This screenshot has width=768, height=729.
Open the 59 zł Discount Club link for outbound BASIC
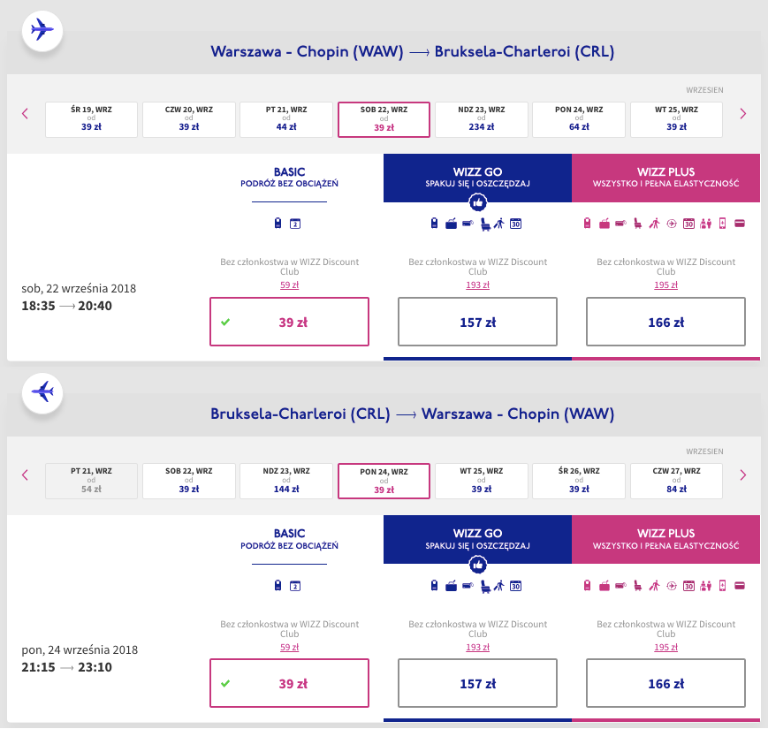click(x=289, y=285)
